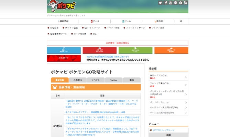The image size is (230, 137).
Task: Open the LINE icon in the header
Action: [x=175, y=3]
